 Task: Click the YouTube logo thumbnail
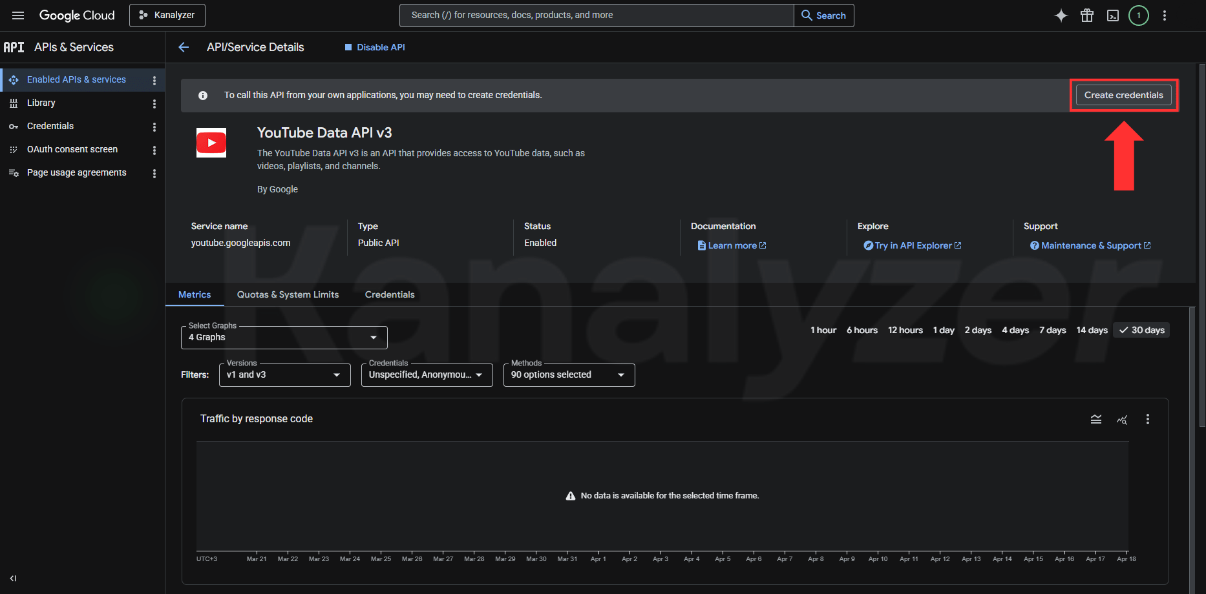(211, 143)
